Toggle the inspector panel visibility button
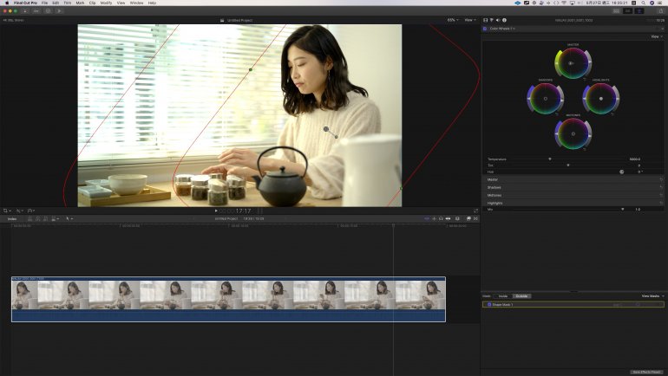Image resolution: width=668 pixels, height=376 pixels. tap(639, 10)
